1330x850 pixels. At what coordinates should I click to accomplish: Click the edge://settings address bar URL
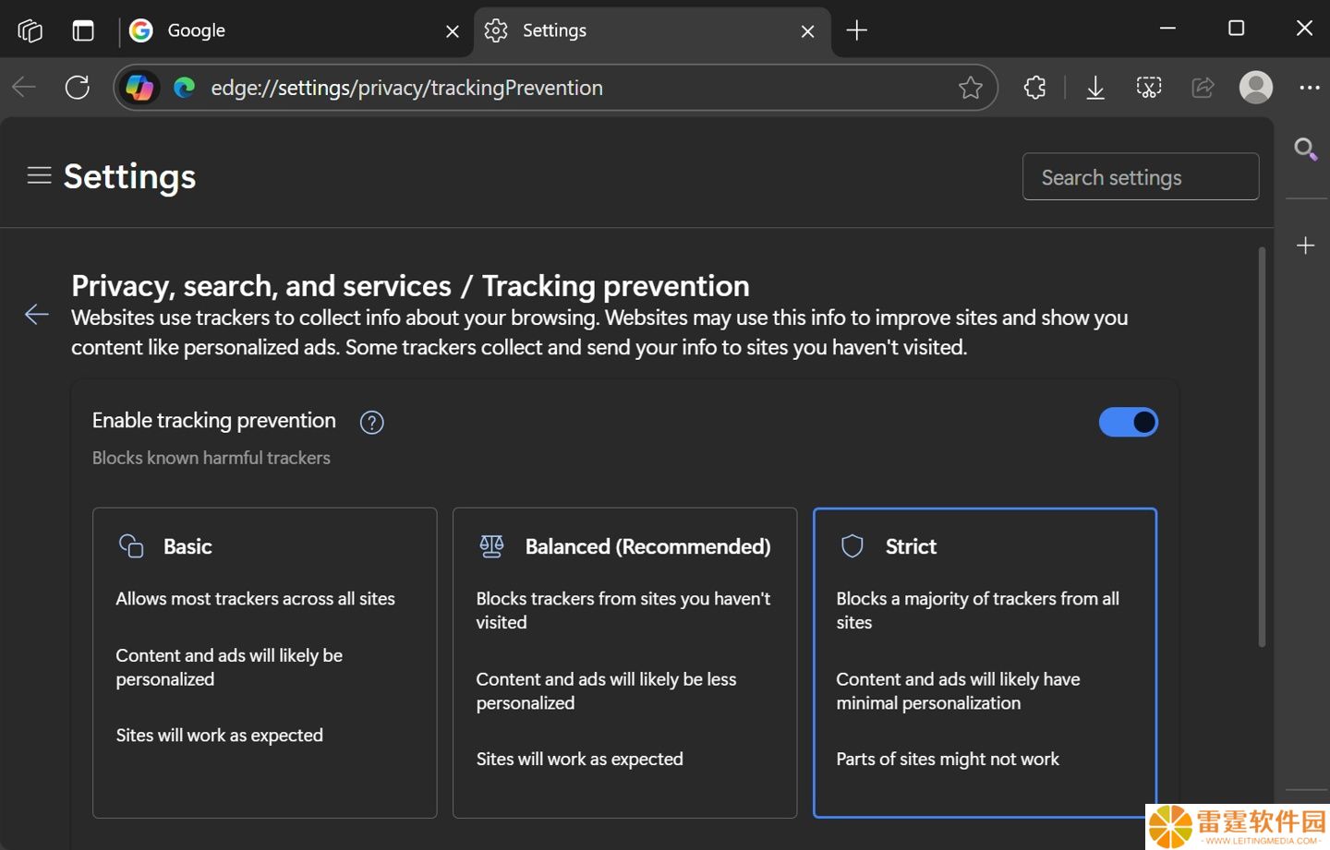click(406, 88)
